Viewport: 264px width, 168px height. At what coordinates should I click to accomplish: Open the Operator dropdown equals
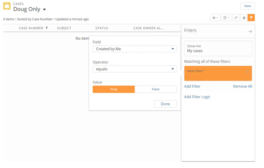coord(135,69)
